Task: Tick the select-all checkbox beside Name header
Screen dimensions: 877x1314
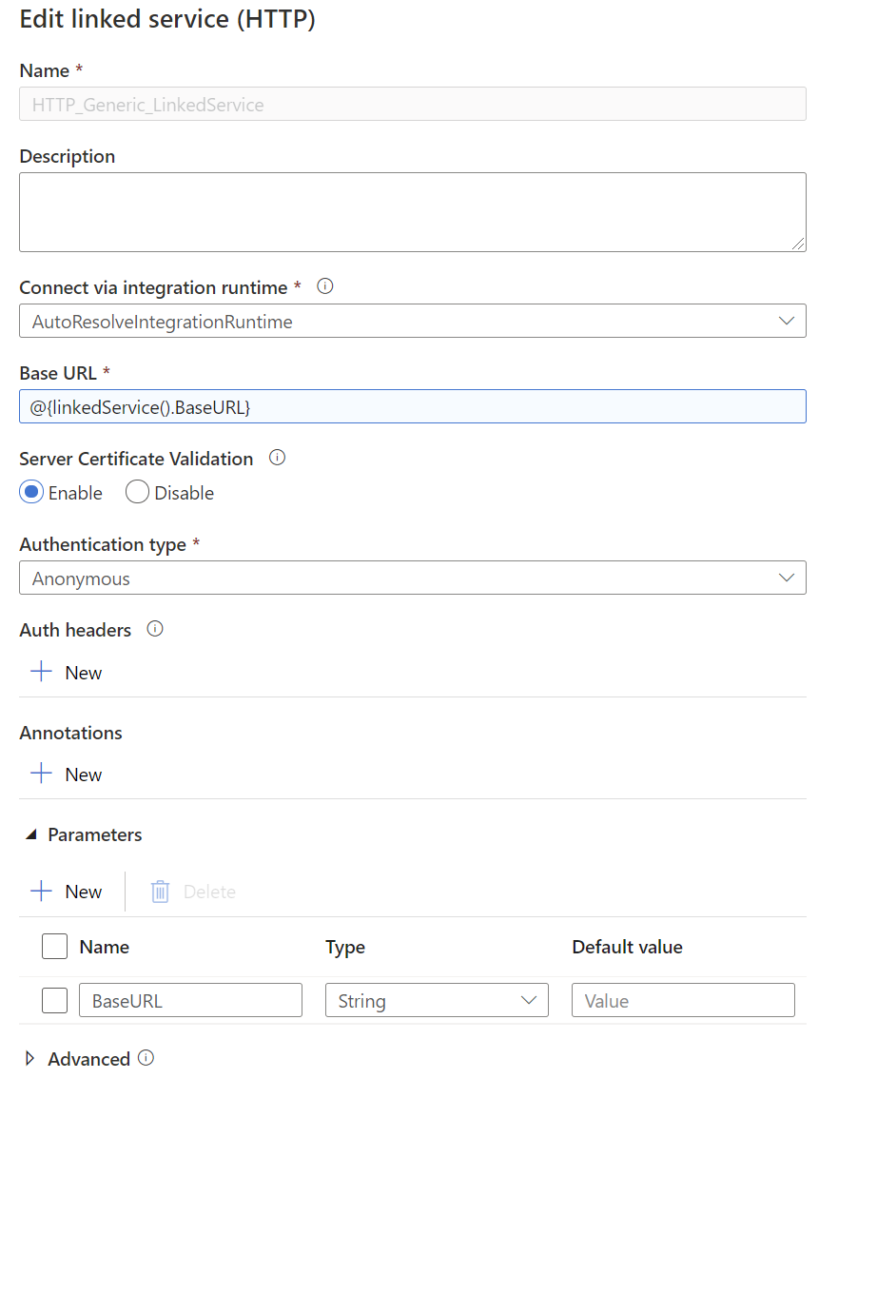Action: 55,947
